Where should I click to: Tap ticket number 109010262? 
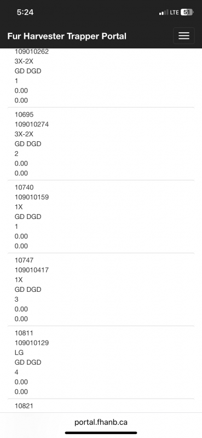coord(32,51)
